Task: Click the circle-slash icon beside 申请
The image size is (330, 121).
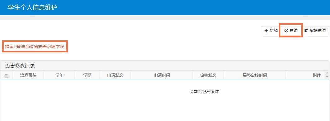Action: tap(286, 31)
